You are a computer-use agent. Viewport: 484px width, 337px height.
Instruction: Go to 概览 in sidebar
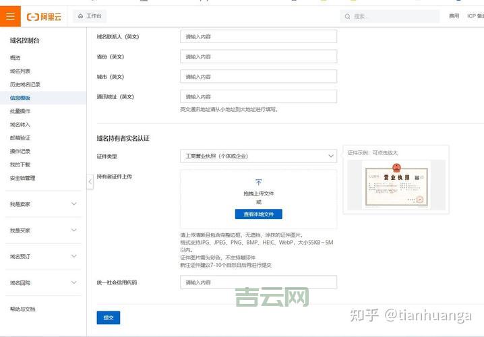[15, 58]
